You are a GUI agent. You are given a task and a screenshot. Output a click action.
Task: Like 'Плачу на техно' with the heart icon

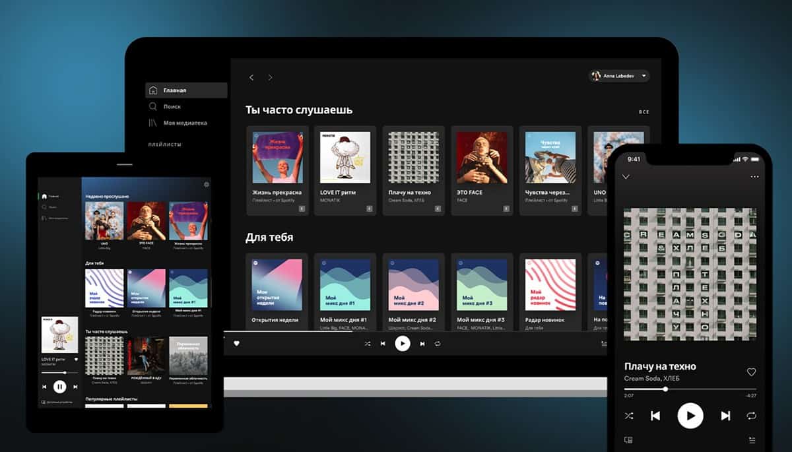[751, 373]
